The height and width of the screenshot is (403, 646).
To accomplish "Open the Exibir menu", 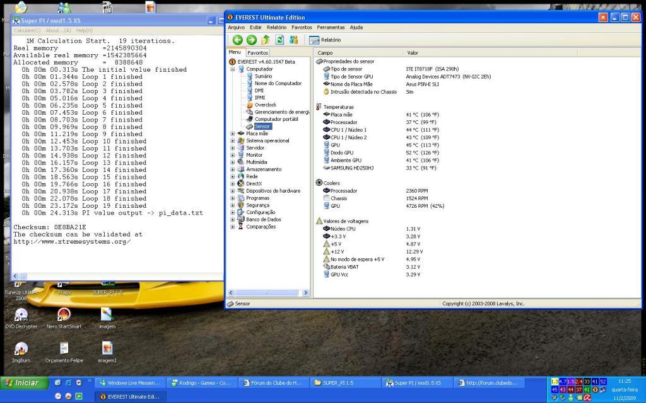I will (255, 27).
